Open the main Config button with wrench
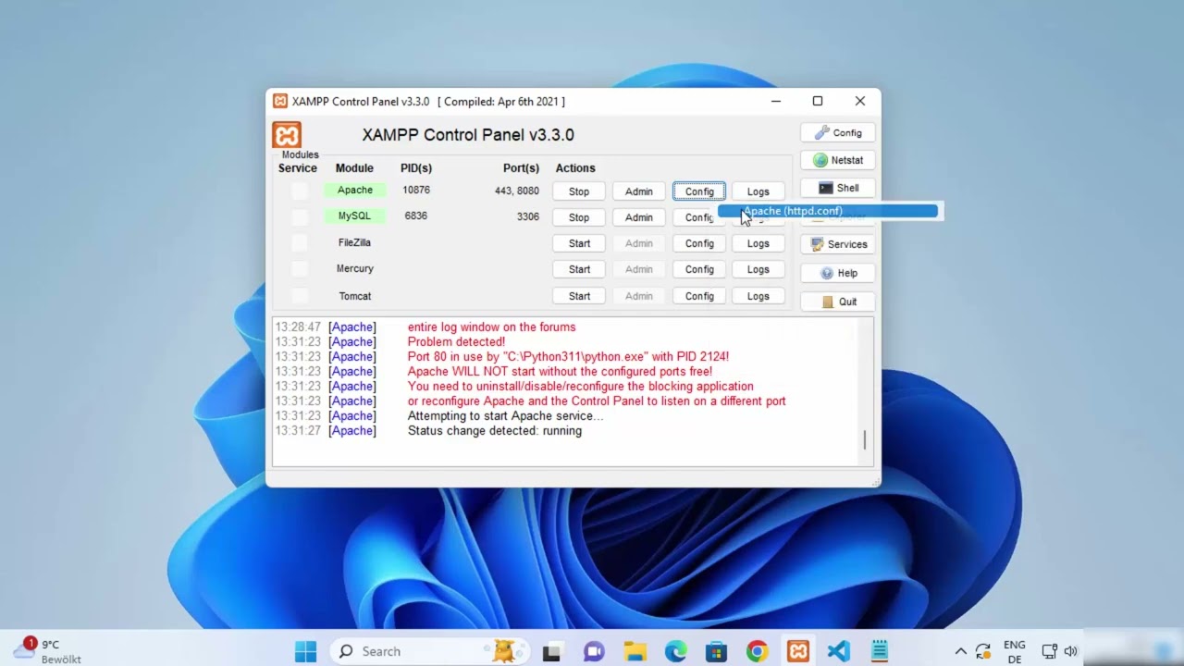The image size is (1184, 666). 837,132
